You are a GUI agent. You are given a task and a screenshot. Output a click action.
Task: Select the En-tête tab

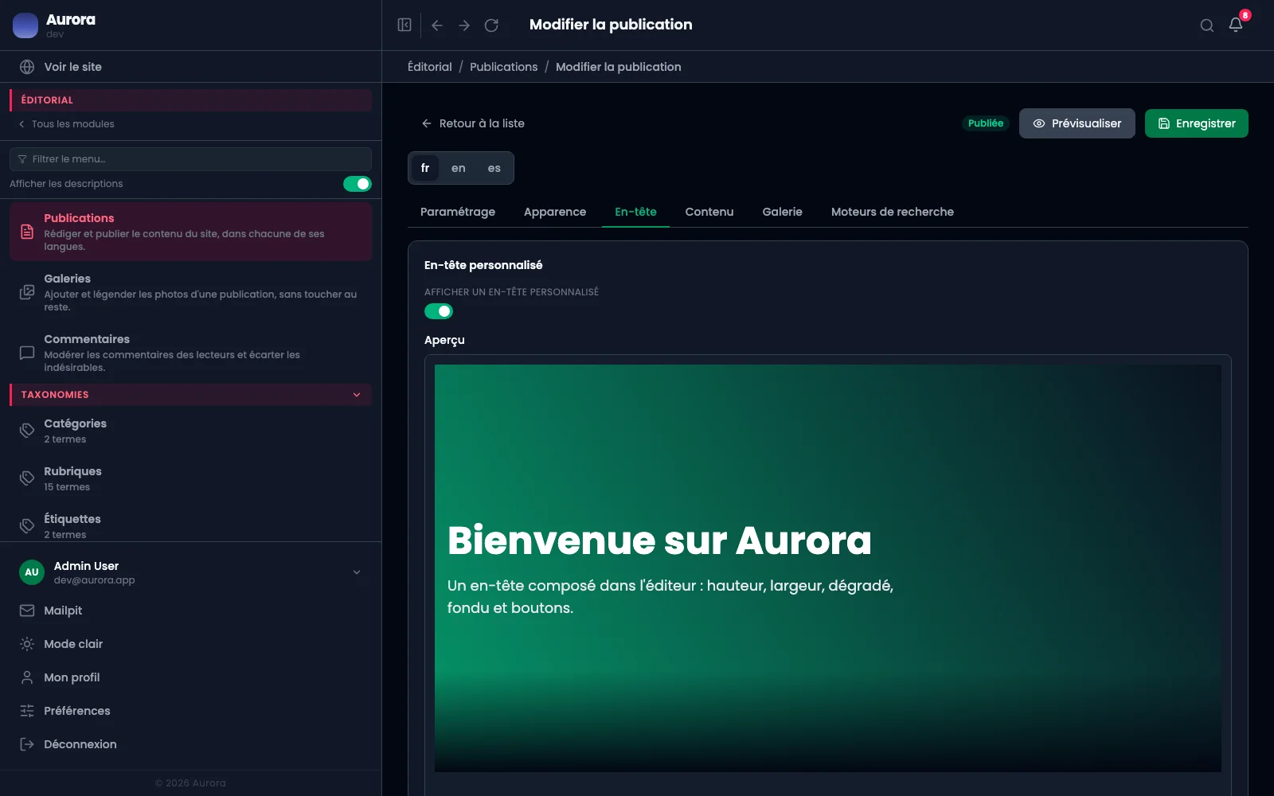tap(635, 212)
